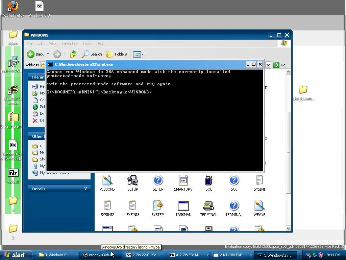Open the Tools menu
The height and width of the screenshot is (260, 346).
[x=87, y=43]
